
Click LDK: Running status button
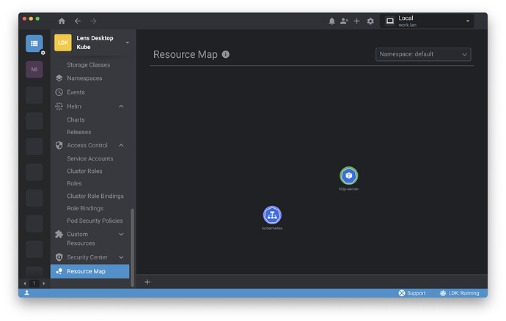[x=459, y=293]
